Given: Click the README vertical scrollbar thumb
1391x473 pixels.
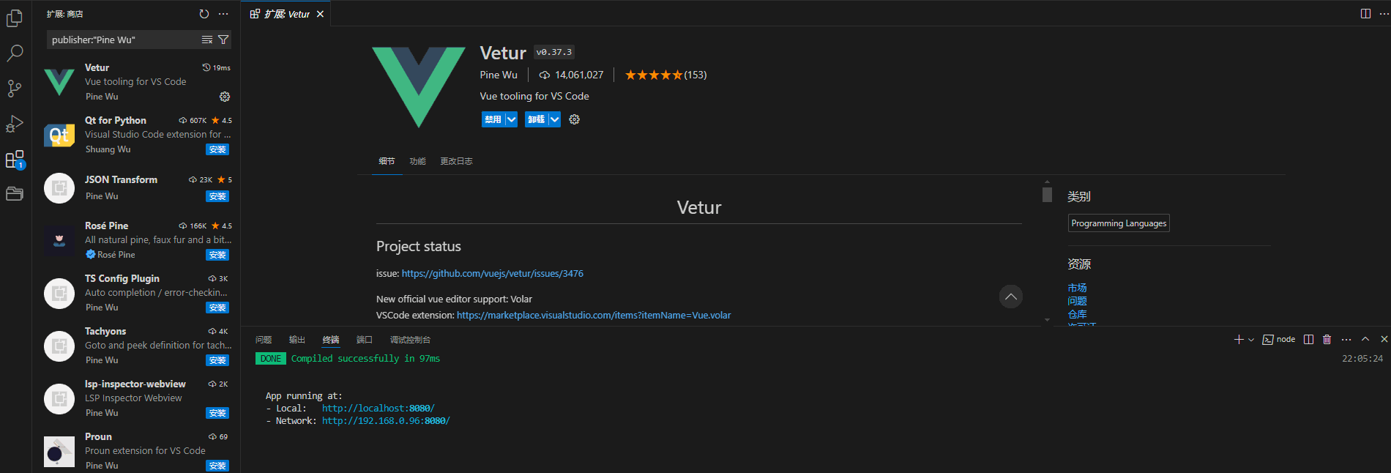Looking at the screenshot, I should coord(1047,195).
